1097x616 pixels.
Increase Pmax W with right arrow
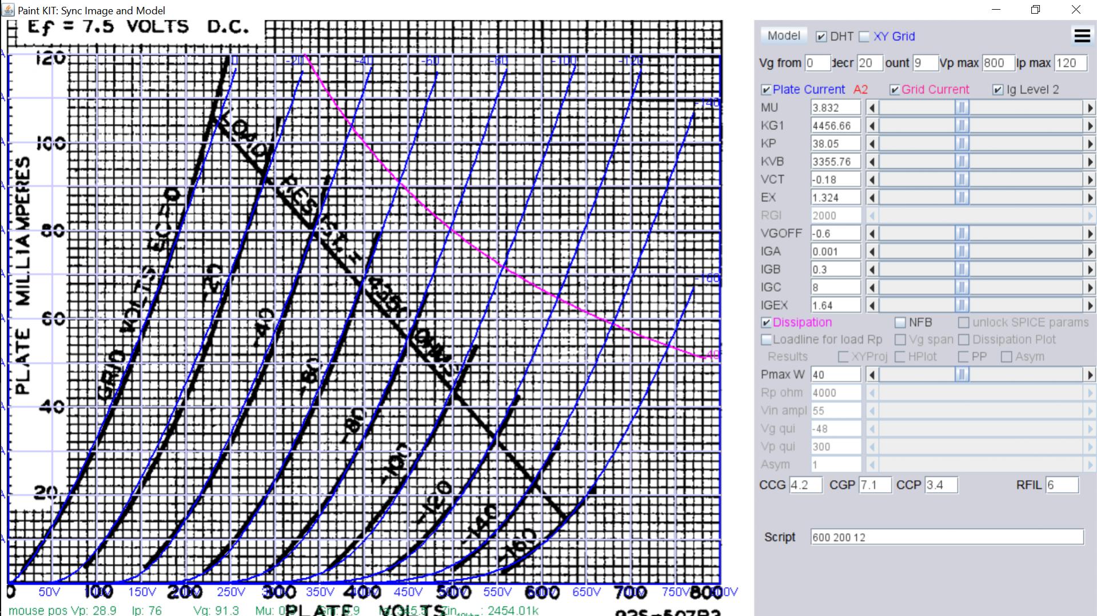click(x=1090, y=375)
